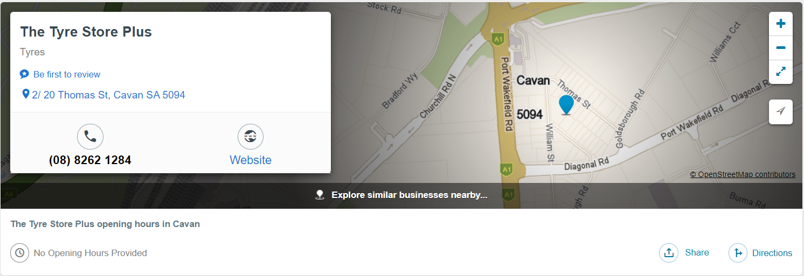Click the nearby businesses marker icon
Image resolution: width=804 pixels, height=276 pixels.
(x=320, y=195)
